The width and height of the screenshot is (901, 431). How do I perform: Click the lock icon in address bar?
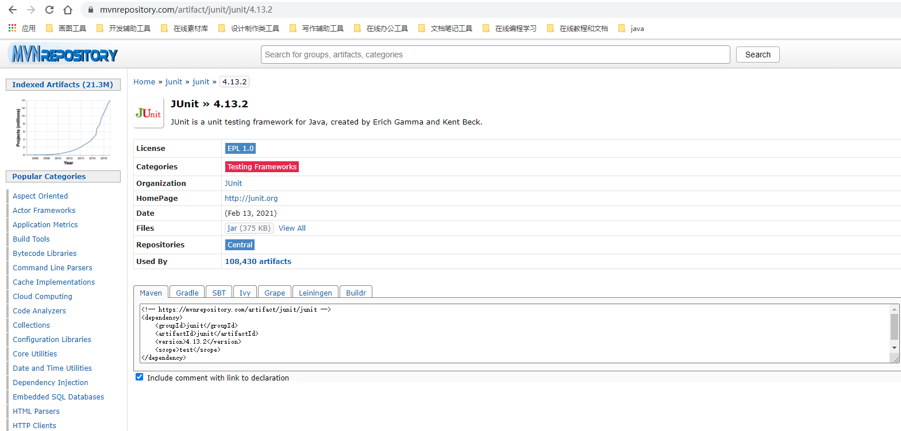coord(90,10)
